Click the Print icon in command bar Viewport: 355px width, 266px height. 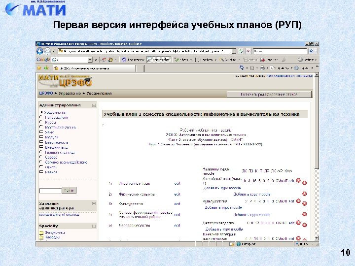point(262,68)
